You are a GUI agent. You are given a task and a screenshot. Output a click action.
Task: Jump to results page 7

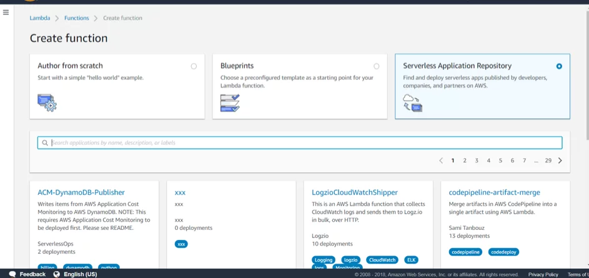pyautogui.click(x=525, y=161)
